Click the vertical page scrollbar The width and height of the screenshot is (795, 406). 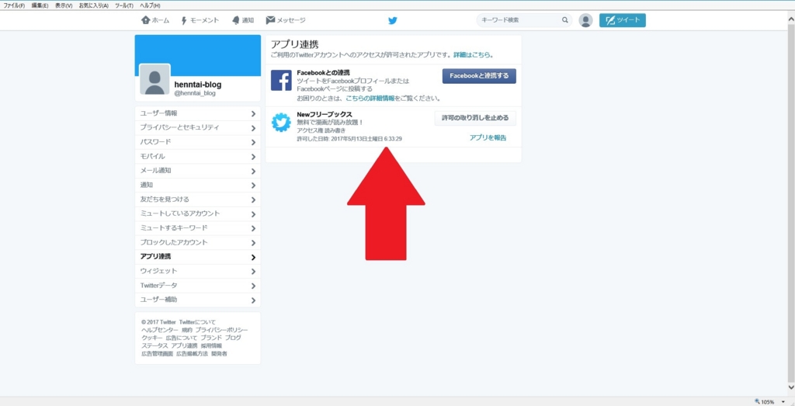791,203
